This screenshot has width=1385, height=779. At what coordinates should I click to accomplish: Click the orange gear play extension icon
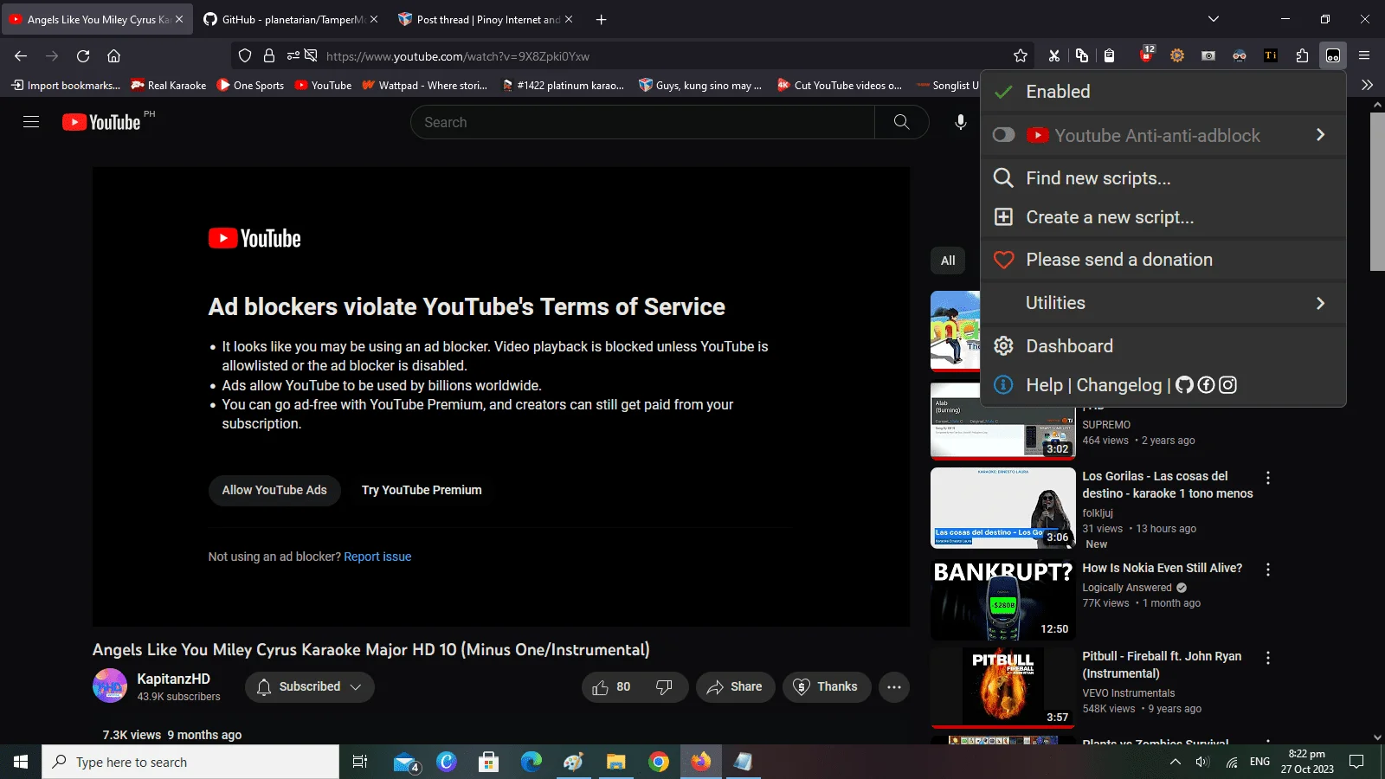1177,56
